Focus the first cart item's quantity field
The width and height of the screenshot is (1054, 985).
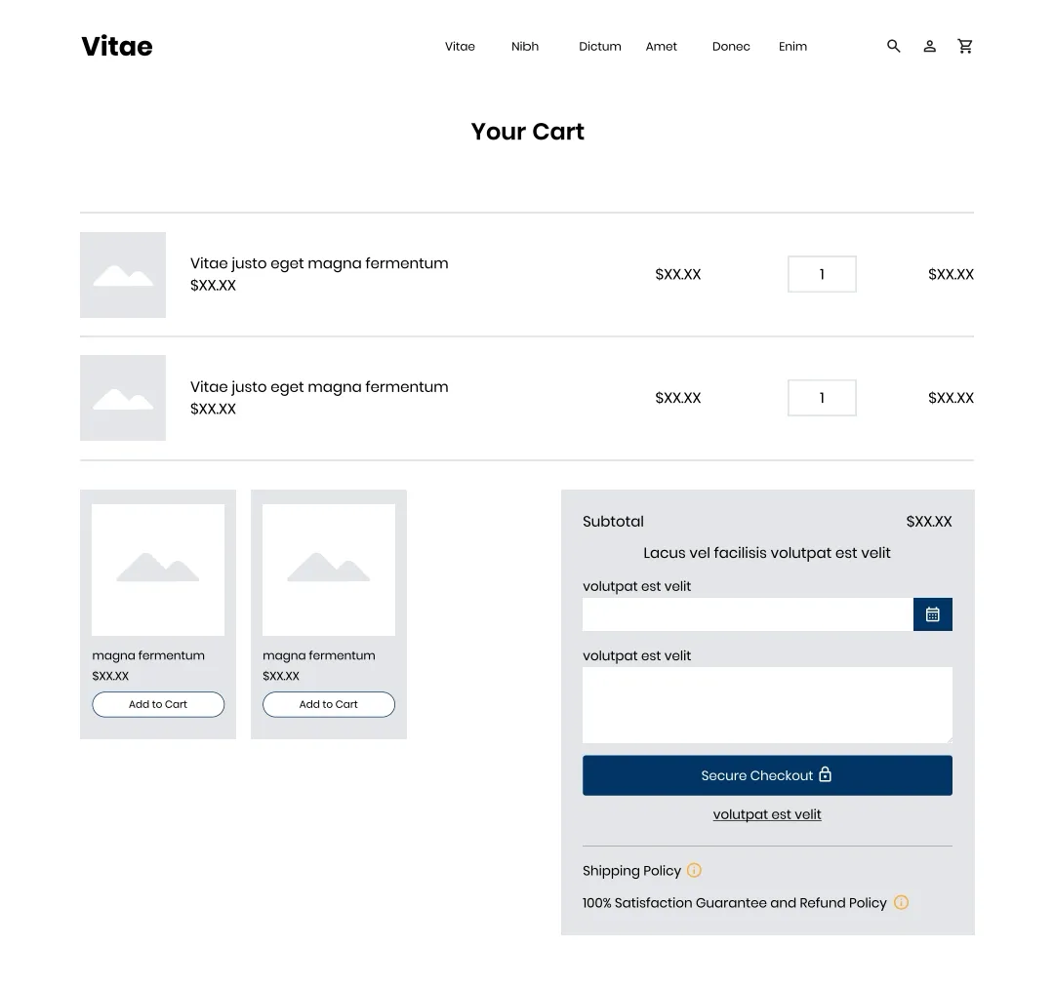tap(822, 274)
